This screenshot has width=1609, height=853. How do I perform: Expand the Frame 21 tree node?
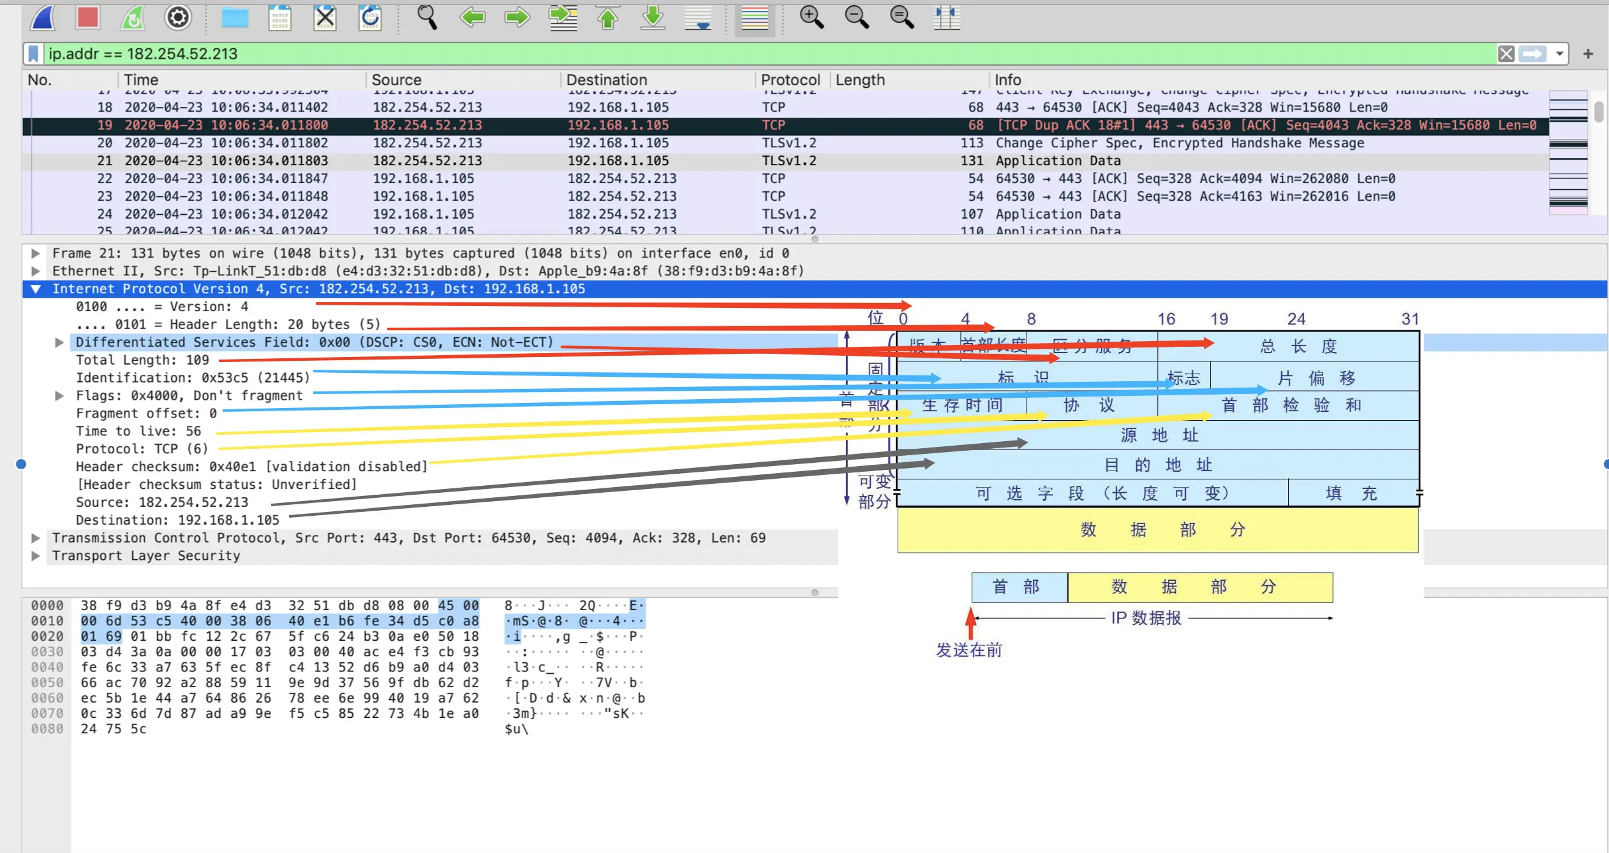36,253
